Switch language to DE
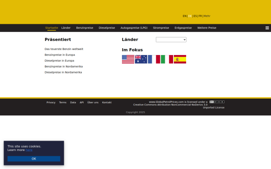The width and height of the screenshot is (271, 169). (x=190, y=16)
